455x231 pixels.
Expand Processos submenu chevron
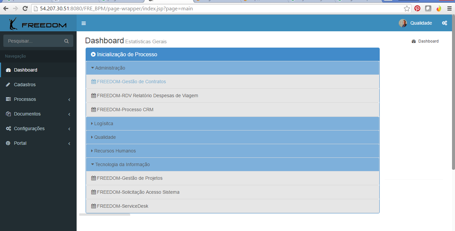(x=69, y=100)
